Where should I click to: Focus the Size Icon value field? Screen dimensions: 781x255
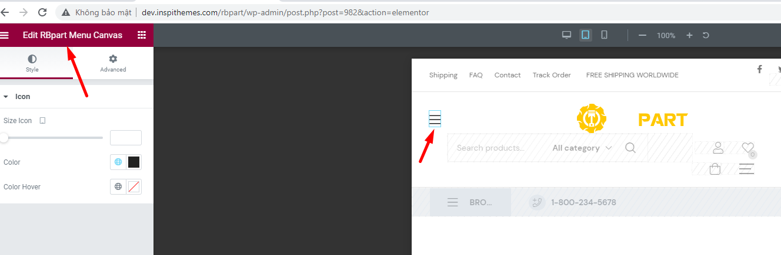pyautogui.click(x=126, y=138)
